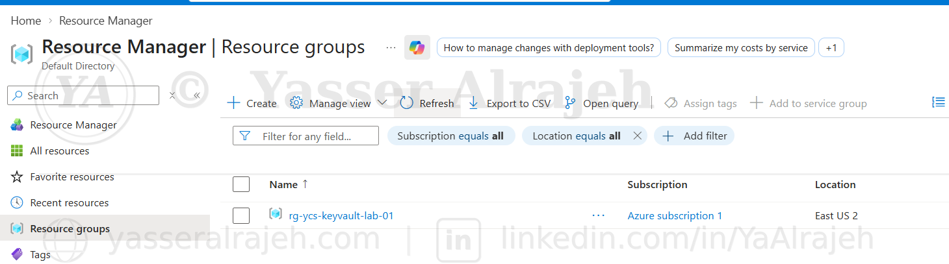Click the Resource Manager sidebar icon

point(17,125)
